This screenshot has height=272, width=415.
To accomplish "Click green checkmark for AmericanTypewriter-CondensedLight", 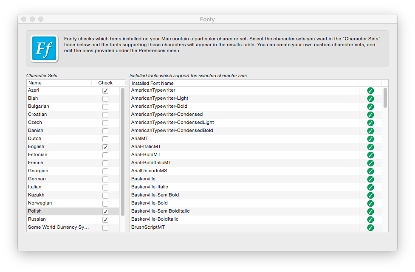I will (x=370, y=123).
